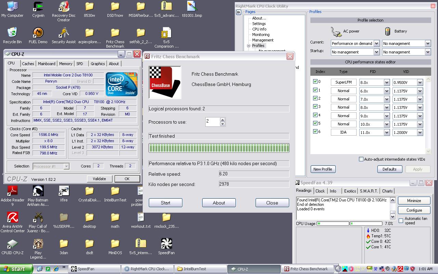Viewport: 438px width, 274px height.
Task: Open FID dropdown for index 0
Action: (387, 83)
